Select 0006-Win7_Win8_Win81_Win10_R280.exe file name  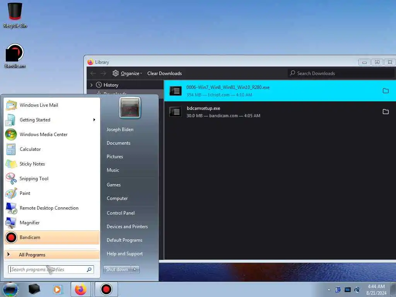coord(228,87)
